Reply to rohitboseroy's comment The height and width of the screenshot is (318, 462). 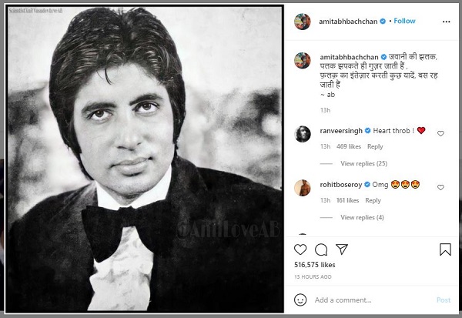coord(373,200)
